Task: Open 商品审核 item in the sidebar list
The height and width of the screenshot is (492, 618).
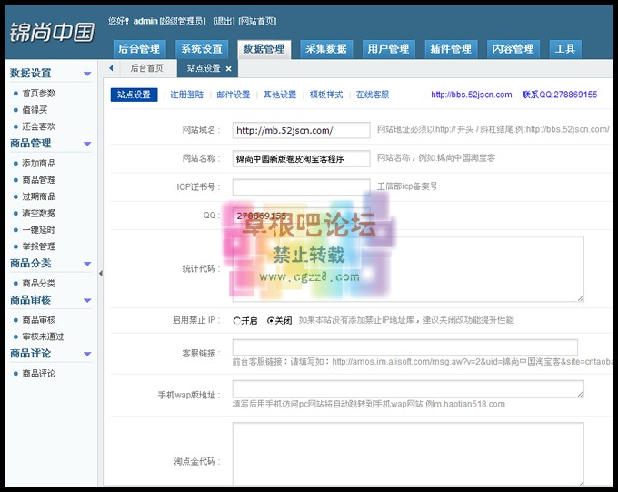Action: point(38,320)
